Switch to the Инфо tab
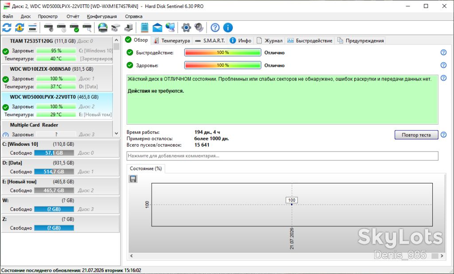The width and height of the screenshot is (454, 274). pyautogui.click(x=241, y=41)
